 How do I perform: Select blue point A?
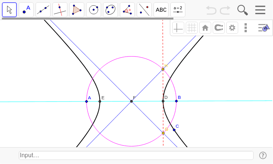coord(87,101)
